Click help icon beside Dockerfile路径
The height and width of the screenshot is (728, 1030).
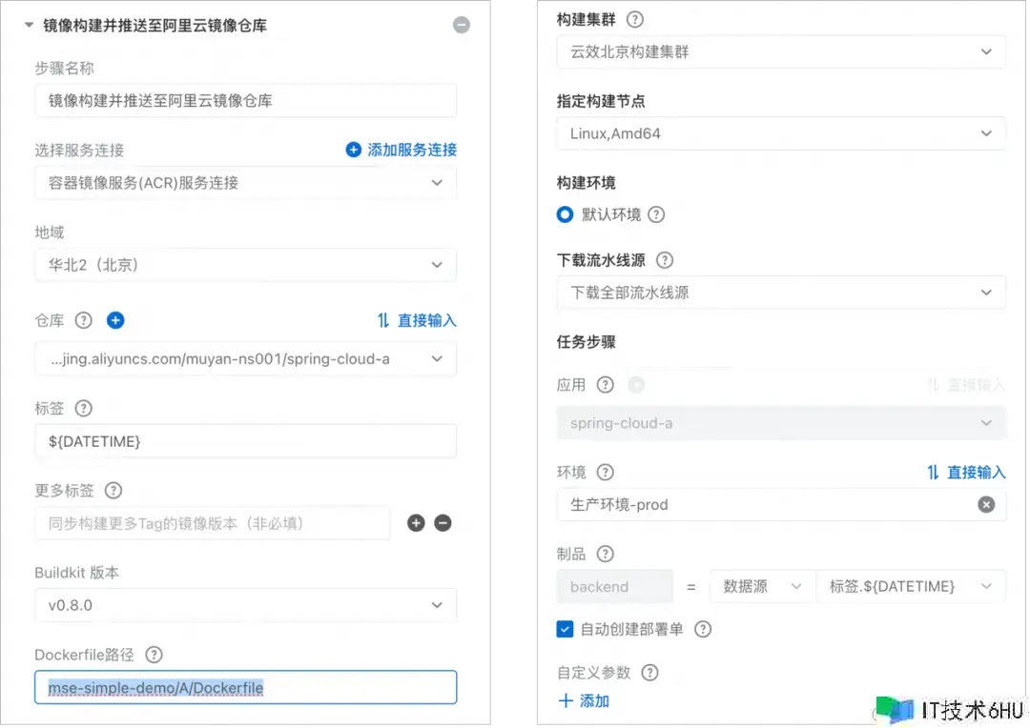tap(154, 655)
